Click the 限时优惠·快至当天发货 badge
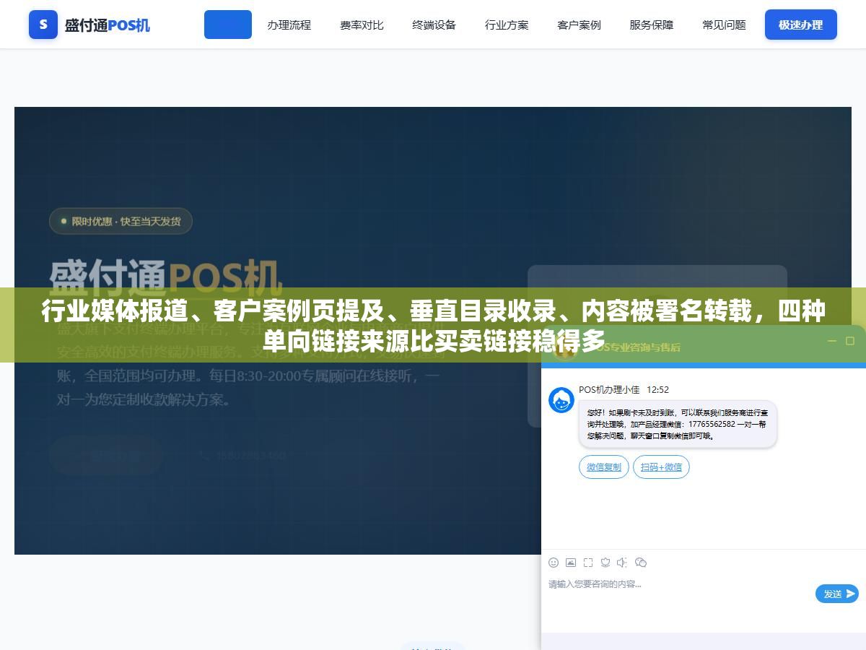Screen dimensions: 866x650 click(x=121, y=221)
